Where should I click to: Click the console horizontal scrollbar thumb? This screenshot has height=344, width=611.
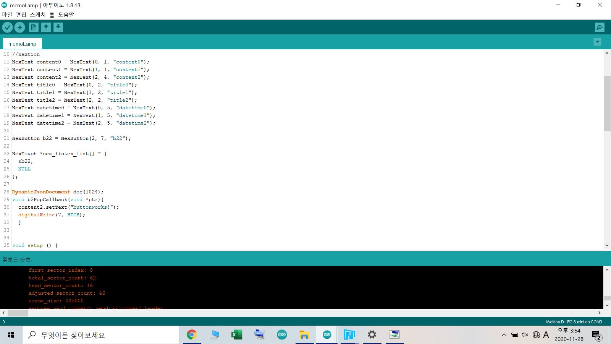point(18,313)
